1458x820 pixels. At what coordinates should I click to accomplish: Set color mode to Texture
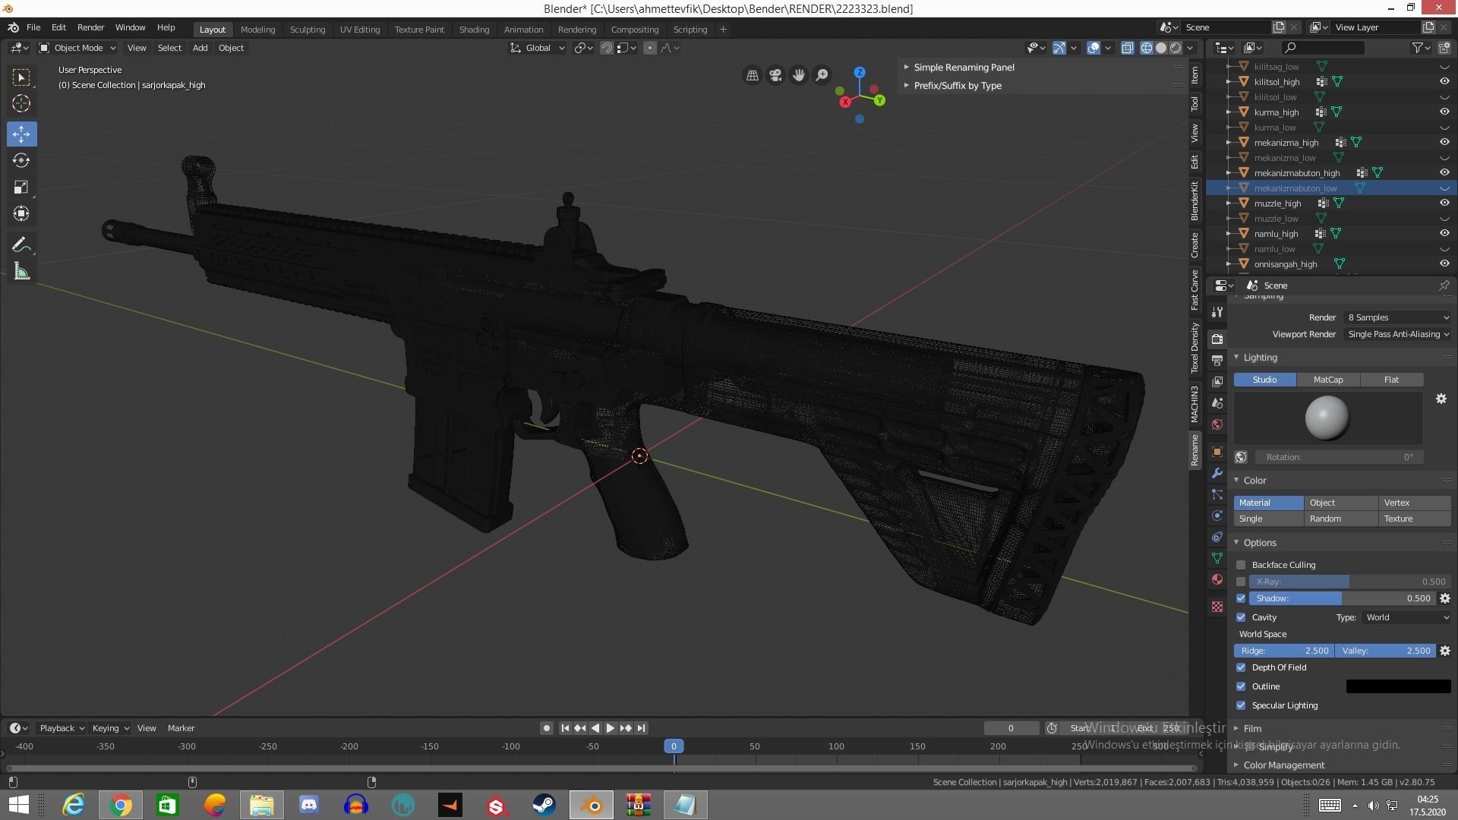coord(1415,519)
